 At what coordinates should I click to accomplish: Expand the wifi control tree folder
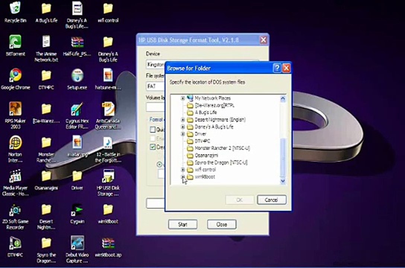(183, 170)
